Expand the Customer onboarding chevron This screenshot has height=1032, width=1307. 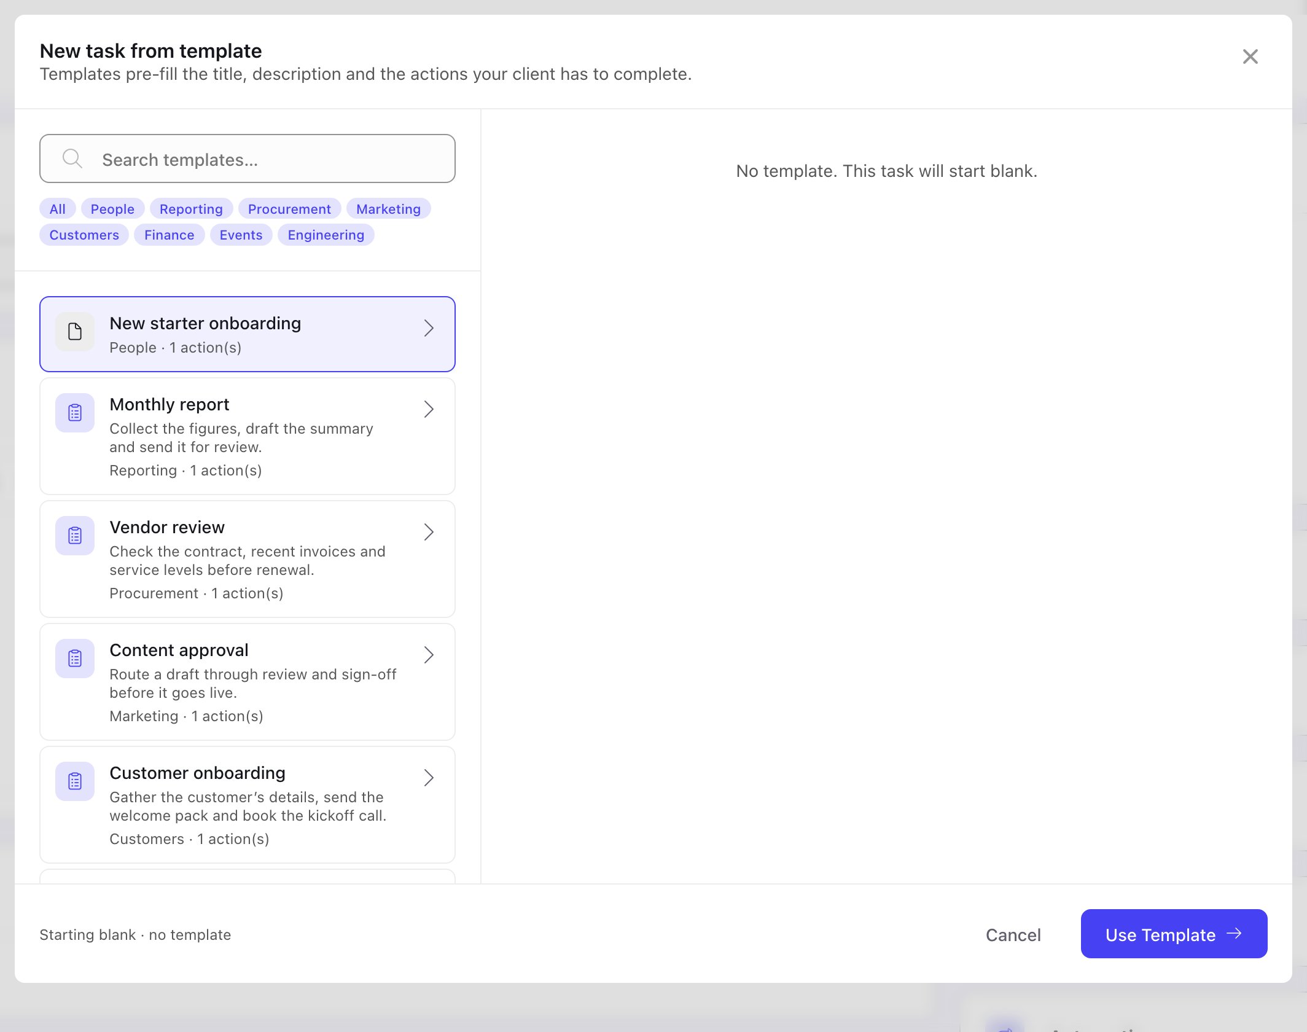click(429, 778)
